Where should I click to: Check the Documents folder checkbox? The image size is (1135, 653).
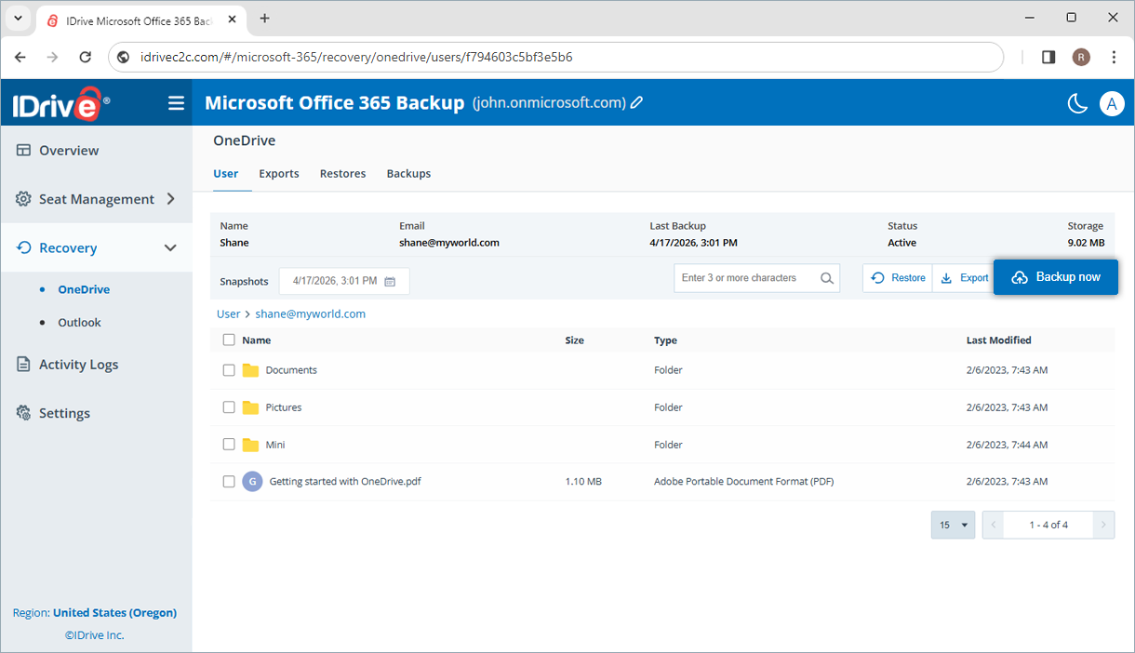(x=228, y=369)
